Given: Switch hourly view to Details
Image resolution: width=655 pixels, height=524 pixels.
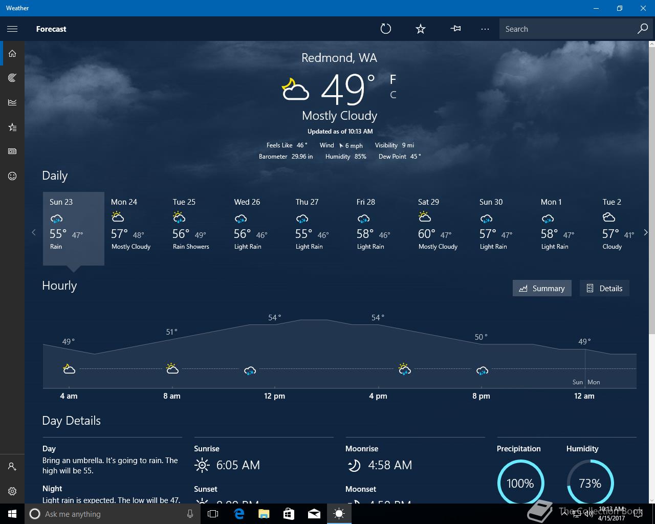Looking at the screenshot, I should click(x=604, y=288).
